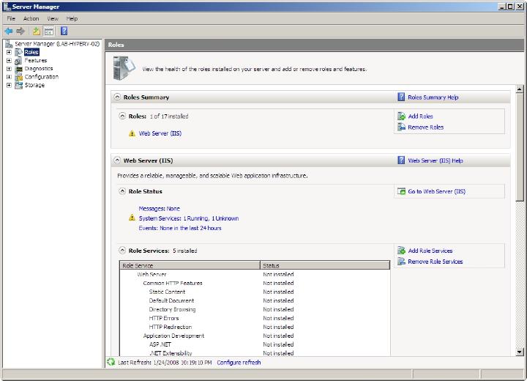Open the Roles Summary Help link
Viewport: 527px width, 381px height.
click(433, 97)
